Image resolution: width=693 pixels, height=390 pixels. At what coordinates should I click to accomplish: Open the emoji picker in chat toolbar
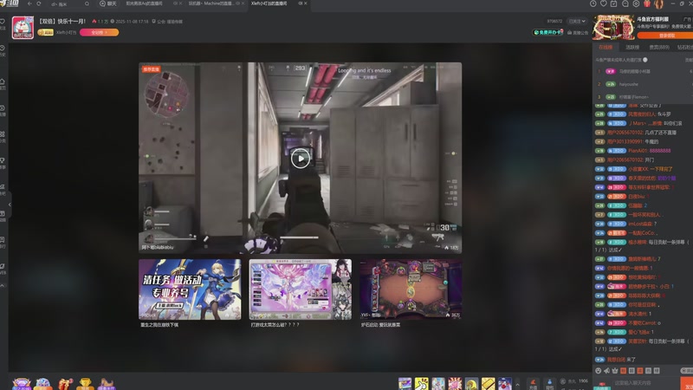pyautogui.click(x=598, y=371)
